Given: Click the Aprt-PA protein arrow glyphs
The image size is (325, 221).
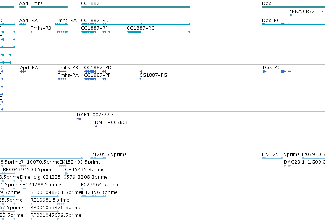Looking at the screenshot, I should [x=23, y=72].
